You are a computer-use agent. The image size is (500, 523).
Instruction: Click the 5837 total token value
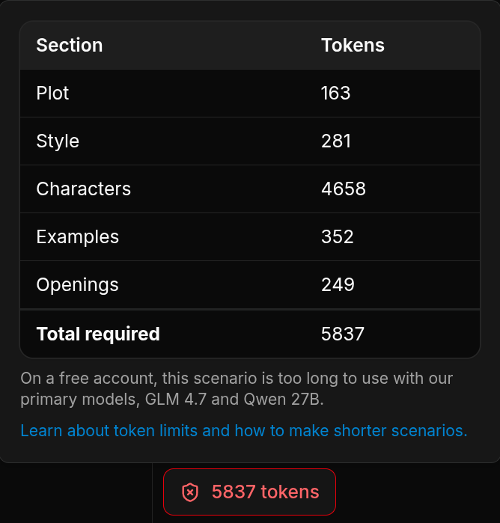(x=343, y=334)
